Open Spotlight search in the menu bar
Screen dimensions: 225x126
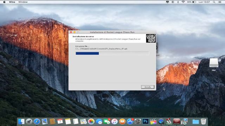pyautogui.click(x=214, y=2)
